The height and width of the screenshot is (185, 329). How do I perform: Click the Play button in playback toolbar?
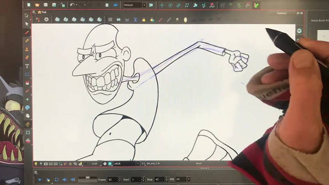40,180
